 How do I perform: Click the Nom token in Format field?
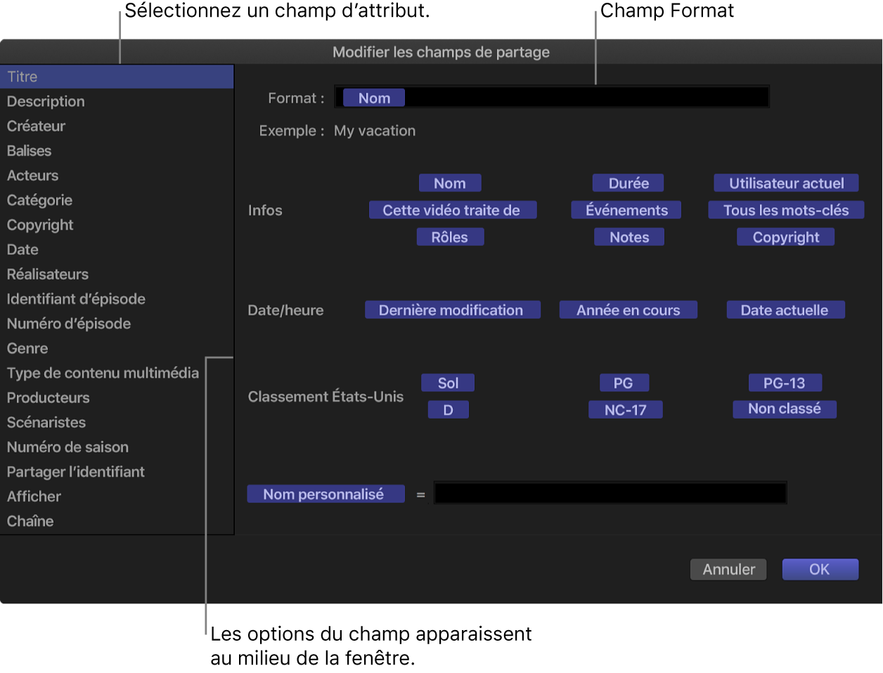(374, 98)
